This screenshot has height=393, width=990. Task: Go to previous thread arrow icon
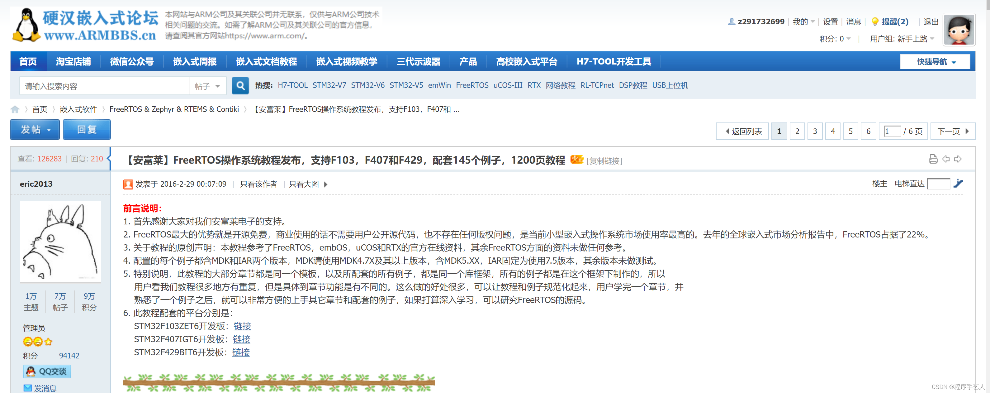coord(946,159)
